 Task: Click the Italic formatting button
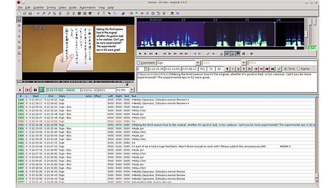(x=233, y=69)
